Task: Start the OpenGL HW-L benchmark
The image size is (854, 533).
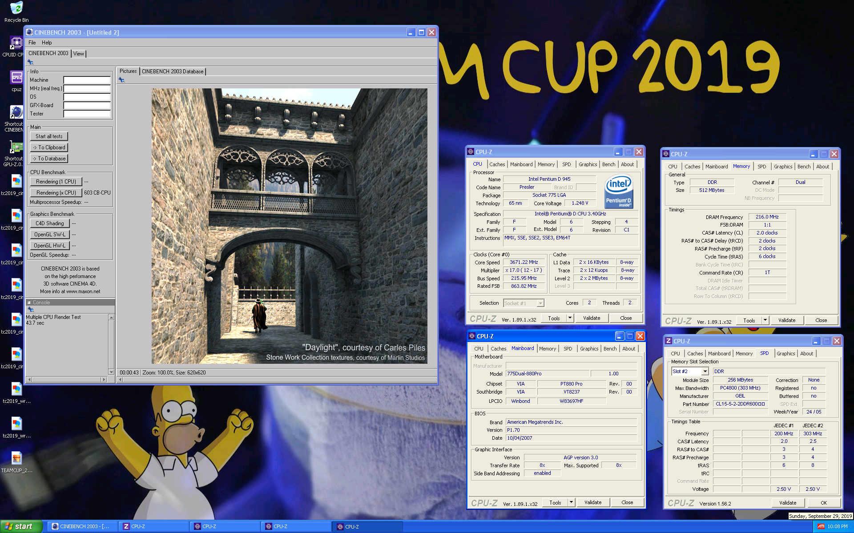Action: (x=50, y=246)
